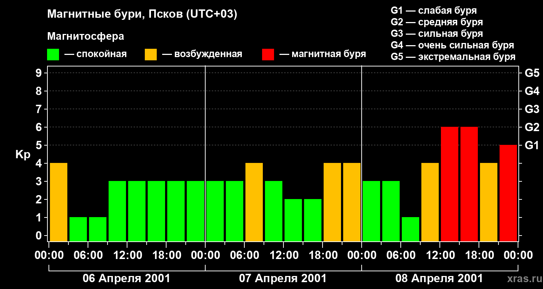Click the 'G5' label on the right axis
543x289 pixels.
point(532,73)
